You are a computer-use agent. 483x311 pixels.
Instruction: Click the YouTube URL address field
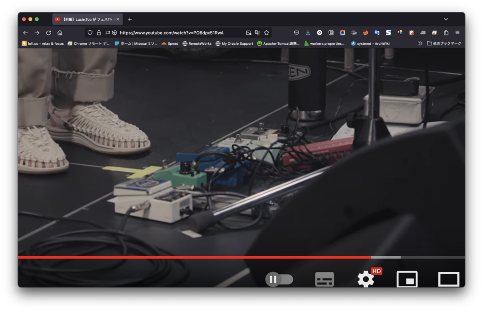click(x=179, y=33)
